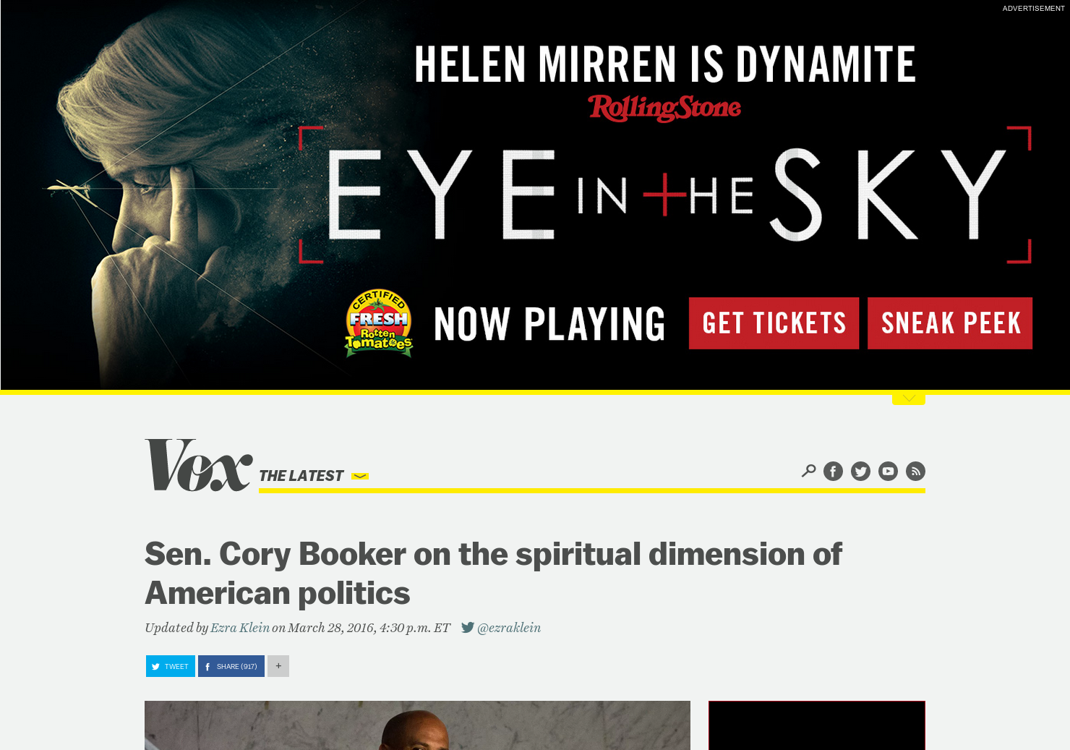
Task: Open @ezraklein Twitter handle link
Action: [509, 628]
